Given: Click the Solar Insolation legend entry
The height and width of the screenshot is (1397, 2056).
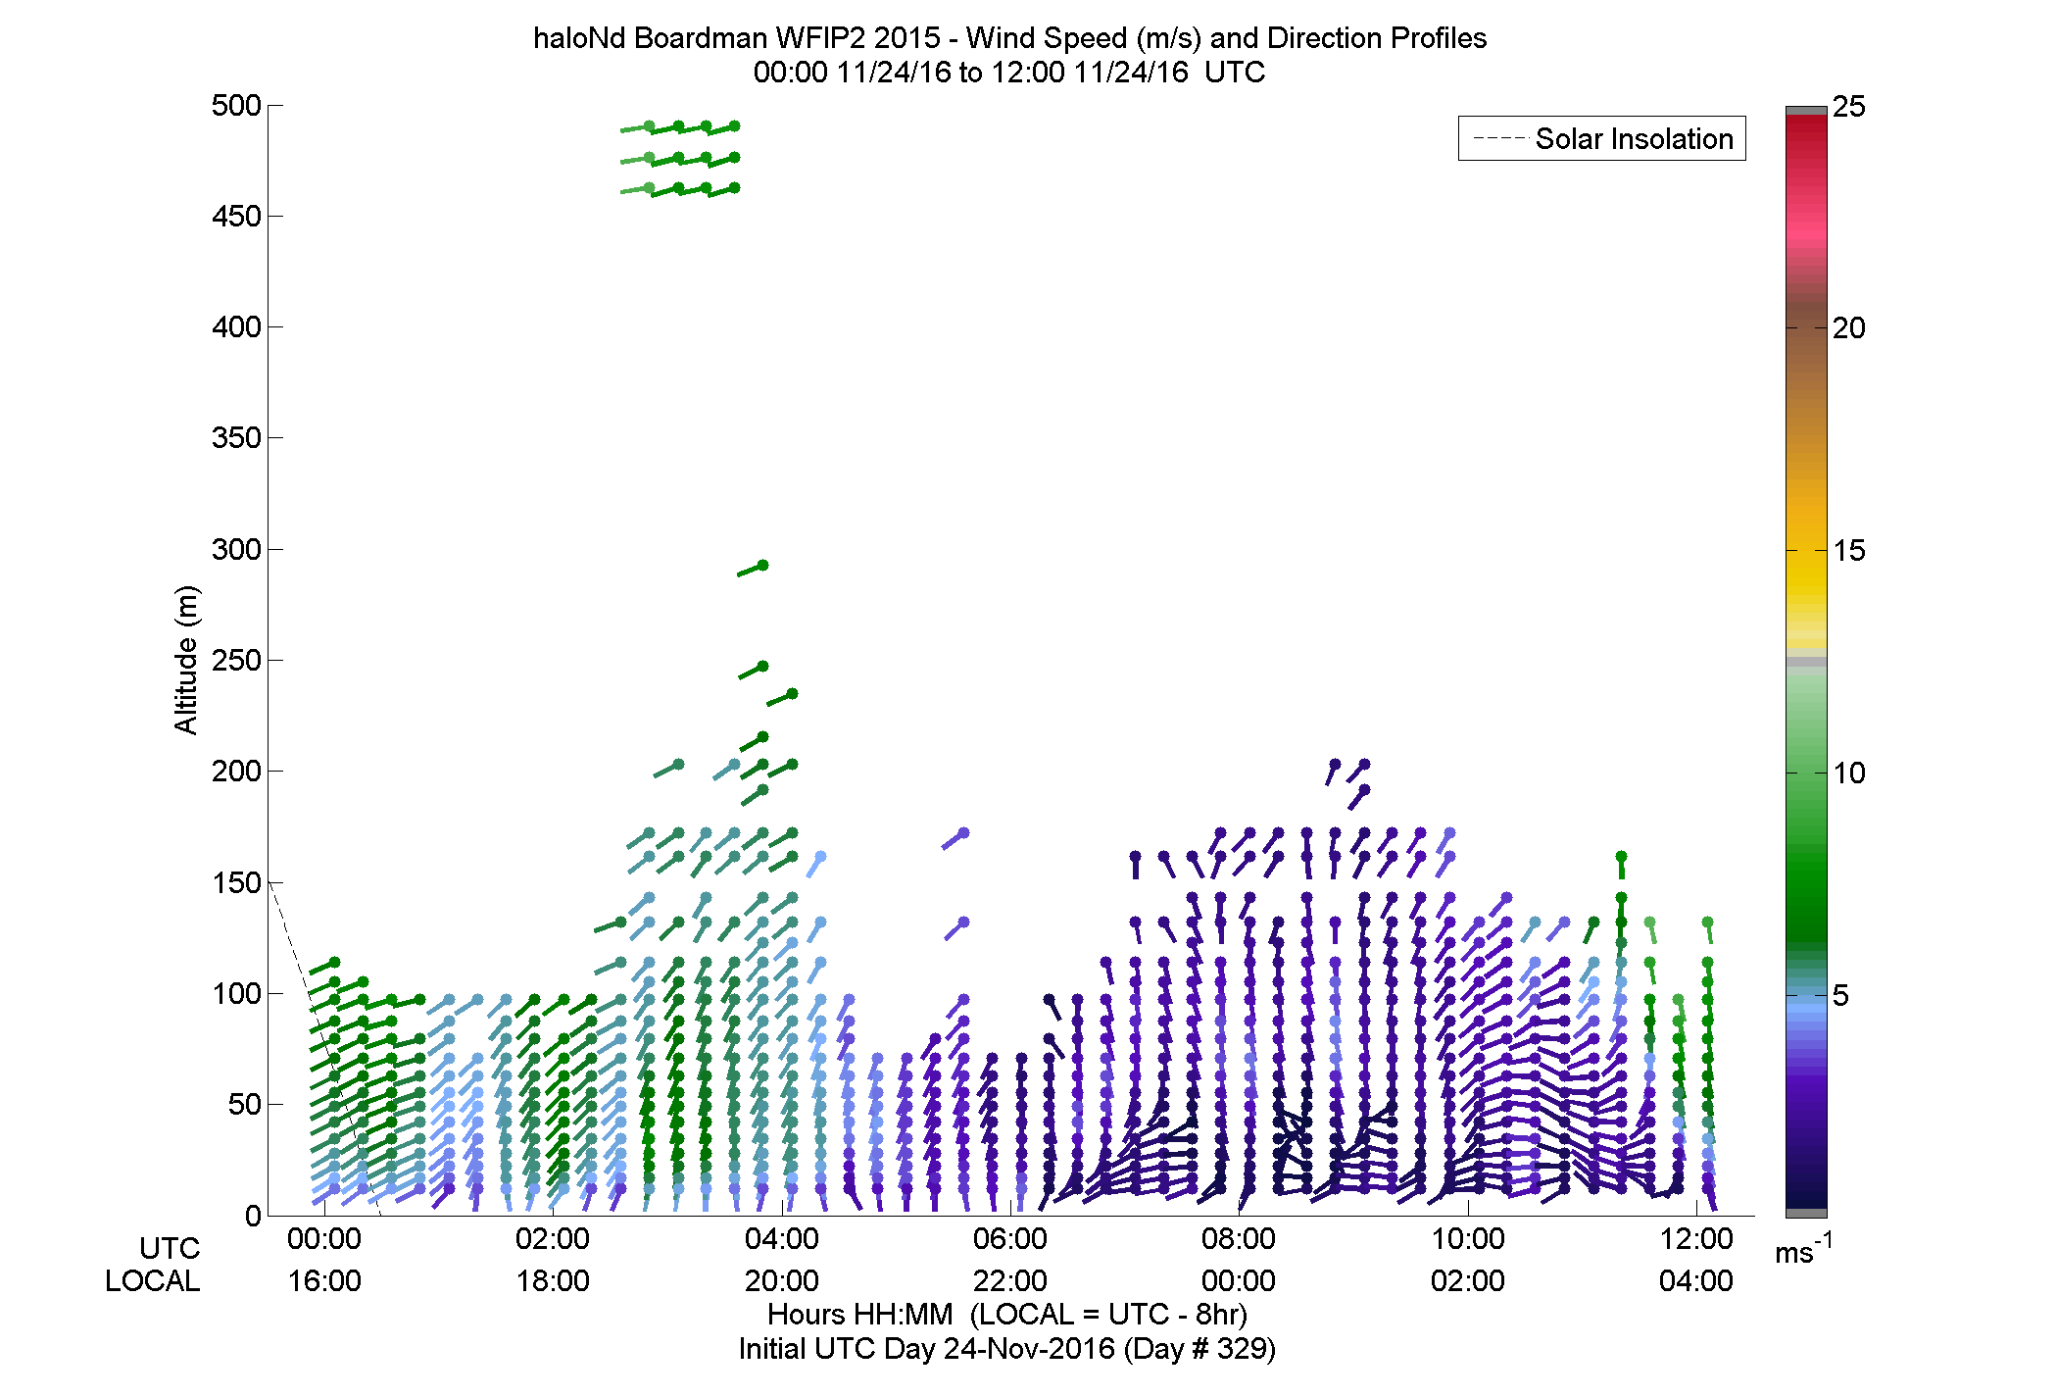Looking at the screenshot, I should [x=1602, y=138].
